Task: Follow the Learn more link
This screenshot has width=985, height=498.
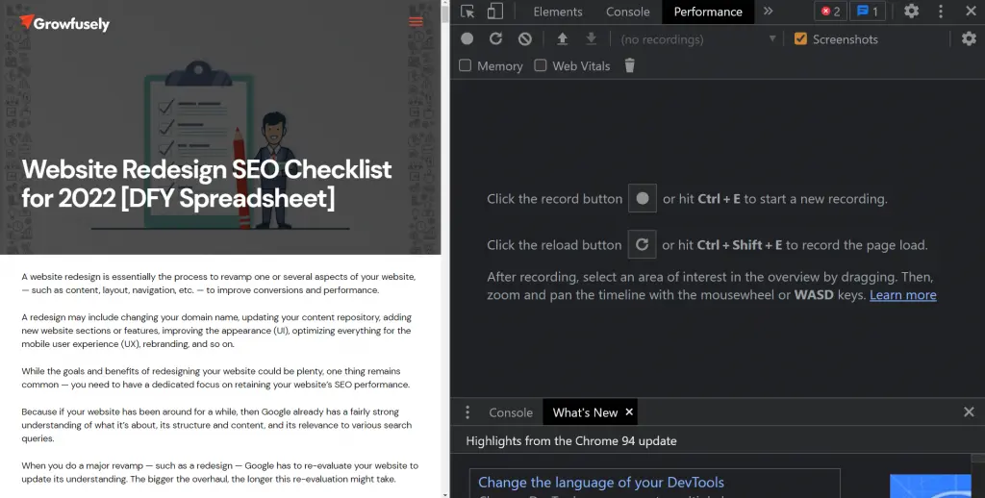Action: tap(902, 295)
